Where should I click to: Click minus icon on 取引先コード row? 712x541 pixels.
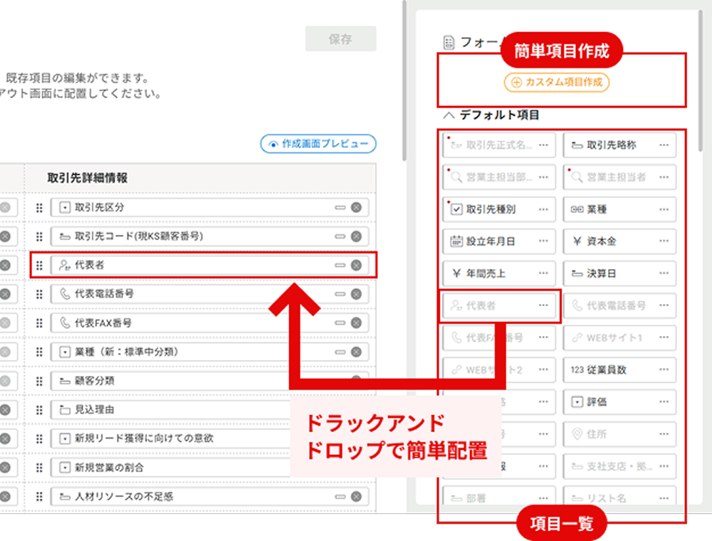click(x=340, y=236)
